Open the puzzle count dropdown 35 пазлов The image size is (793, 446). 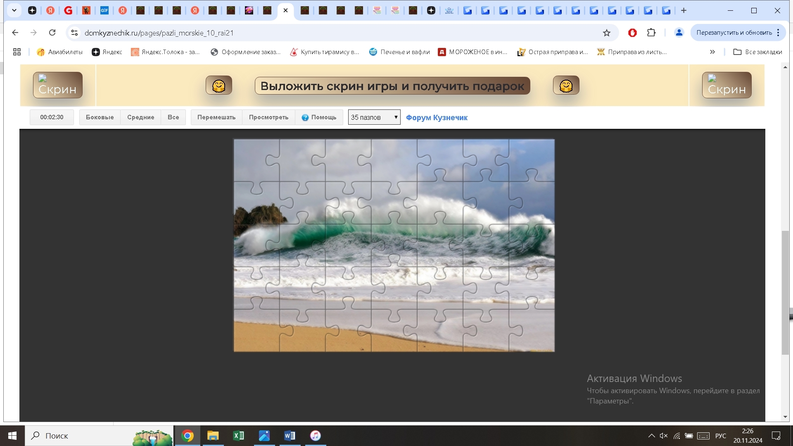click(x=374, y=117)
